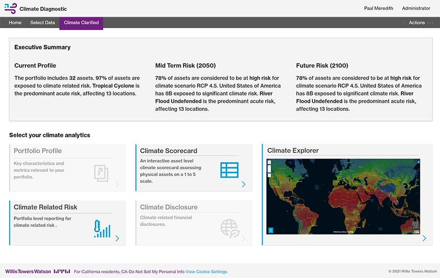Open Climate Related Risk via arrow chevron
440x278 pixels.
coord(117,238)
